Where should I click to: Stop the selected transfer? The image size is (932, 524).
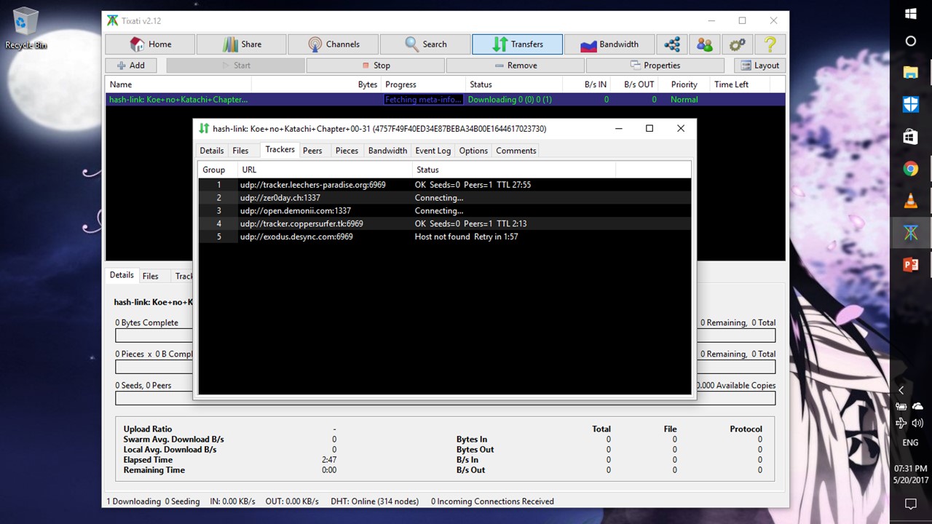pos(376,65)
